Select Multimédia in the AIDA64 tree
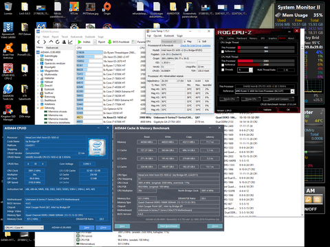 51,74
